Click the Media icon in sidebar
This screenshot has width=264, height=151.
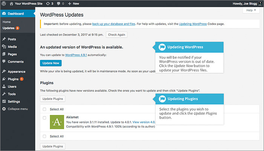4,46
